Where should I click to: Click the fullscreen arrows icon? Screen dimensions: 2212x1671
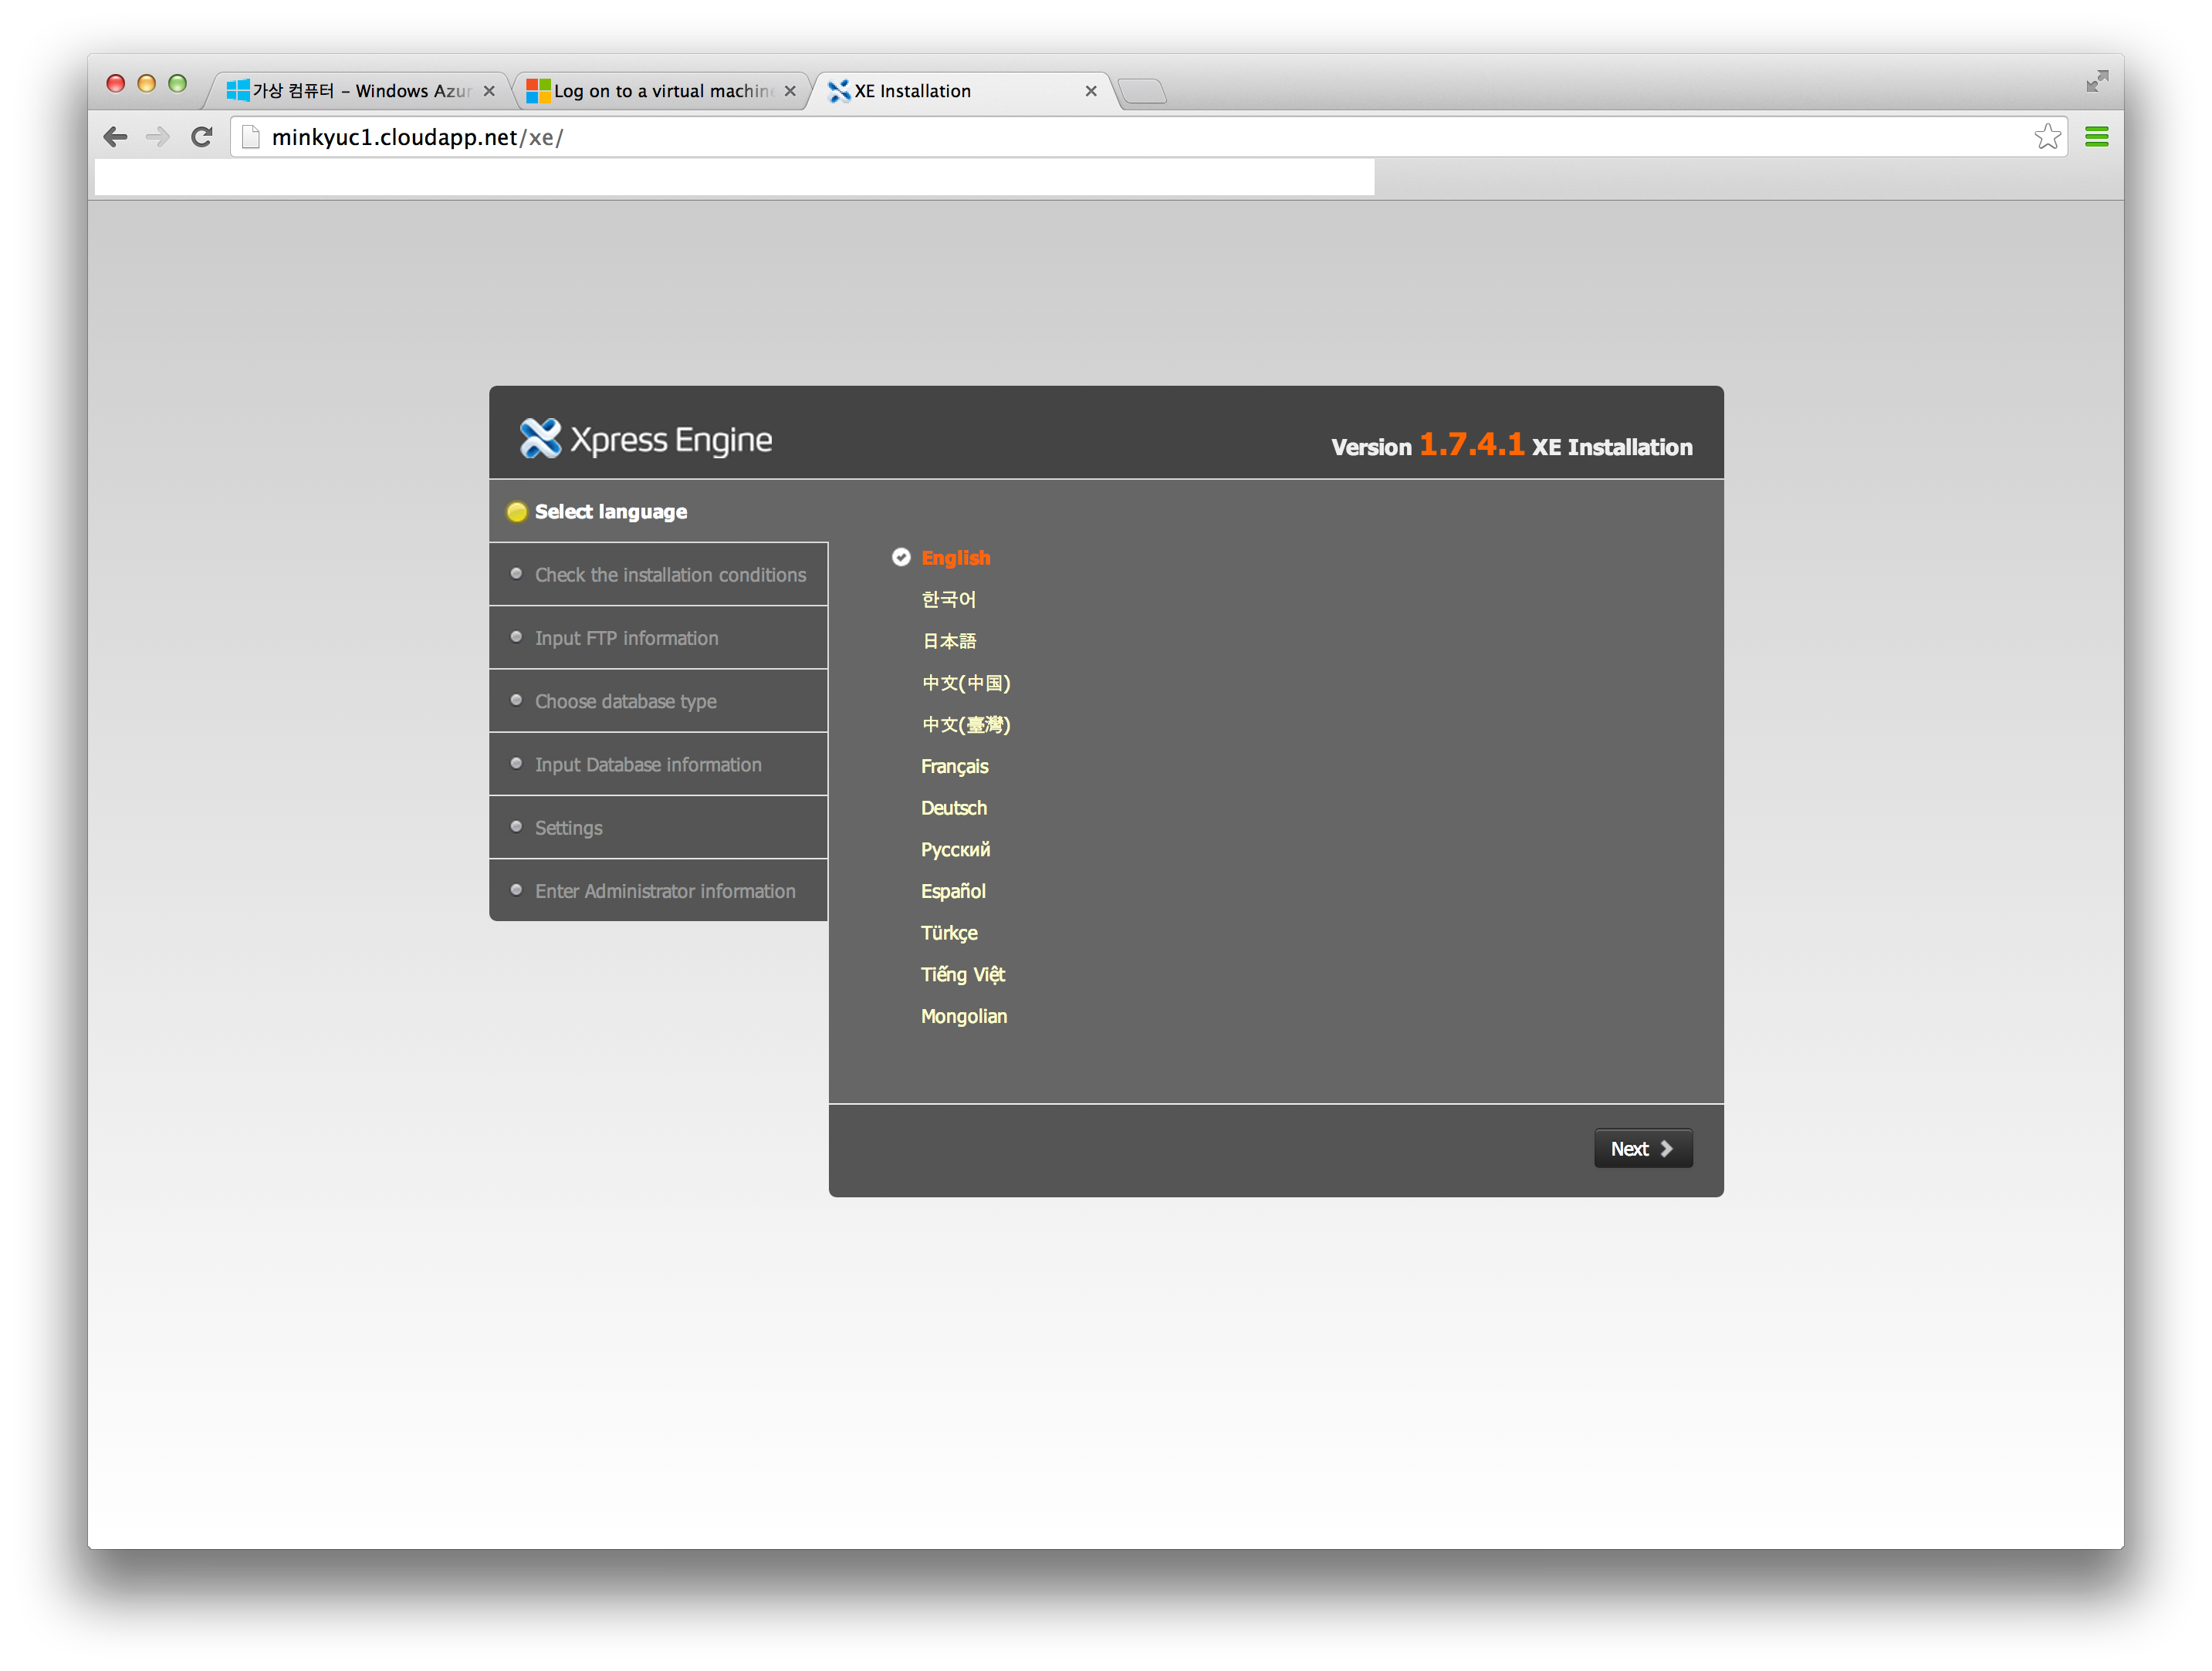pos(2097,82)
